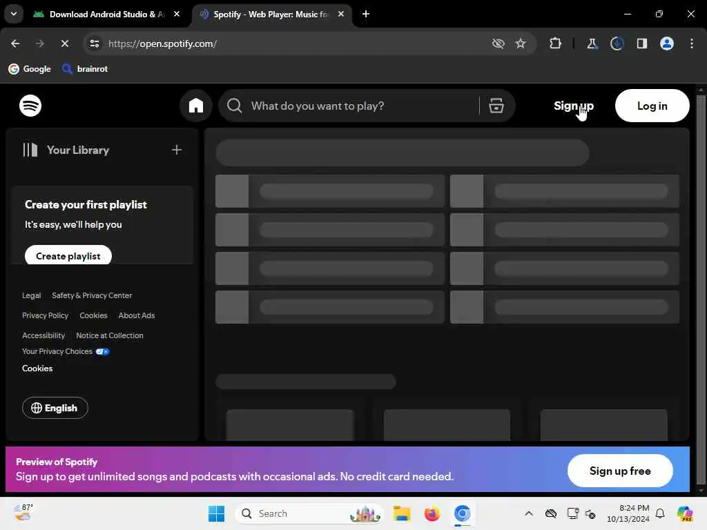Image resolution: width=707 pixels, height=530 pixels.
Task: Select the Spotify Web Player tab
Action: click(x=271, y=14)
